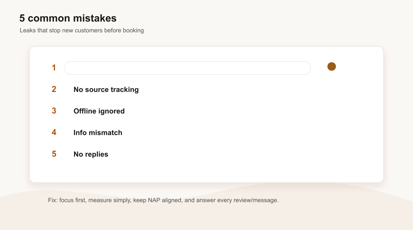Screen dimensions: 413x230
Task: Select the orange number 2 marker
Action: [x=54, y=89]
